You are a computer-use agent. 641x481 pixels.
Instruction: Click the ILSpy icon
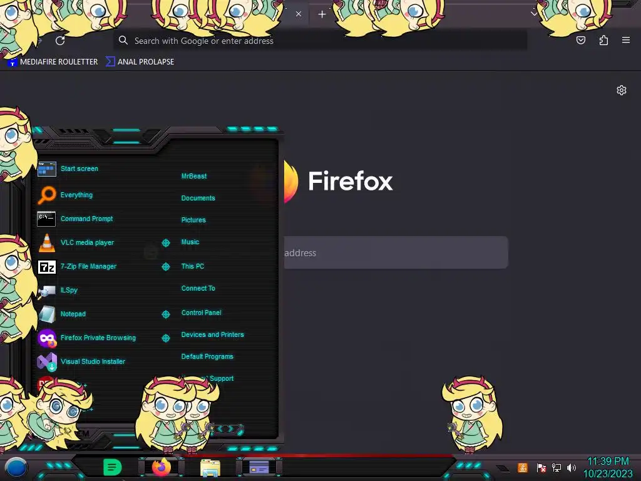46,291
